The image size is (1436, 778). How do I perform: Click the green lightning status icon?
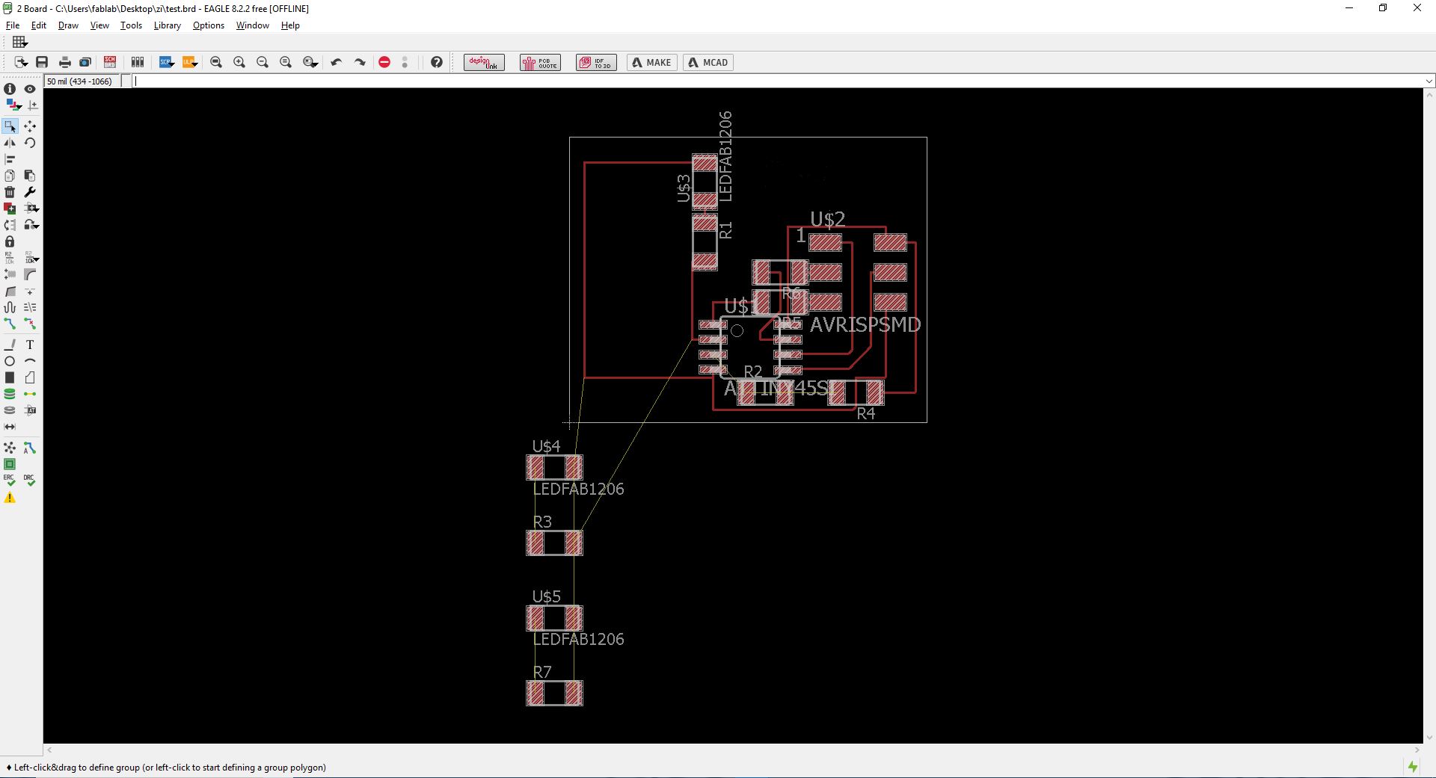[x=1413, y=767]
